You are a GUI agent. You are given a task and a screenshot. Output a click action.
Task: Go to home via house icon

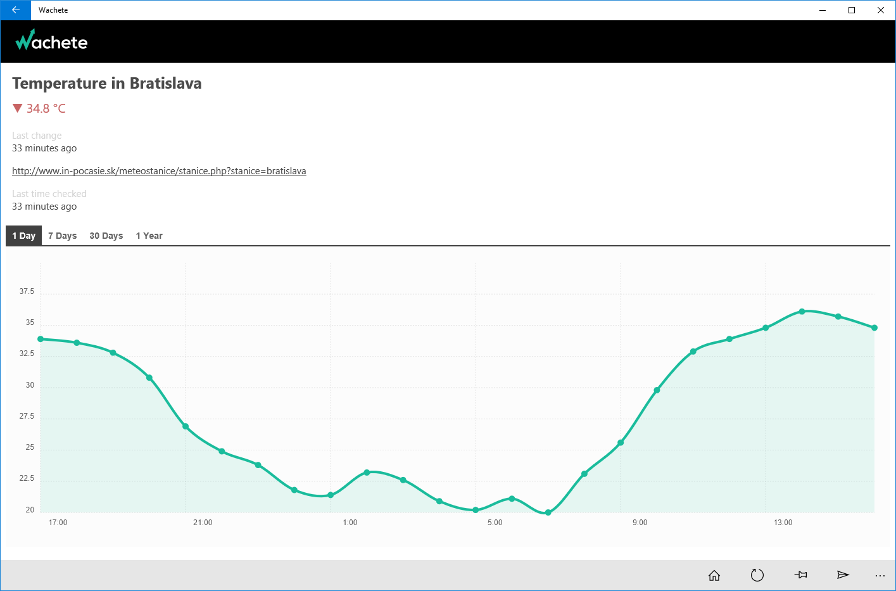click(x=714, y=575)
